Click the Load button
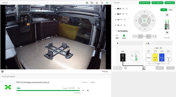The height and width of the screenshot is (97, 176). [x=170, y=68]
